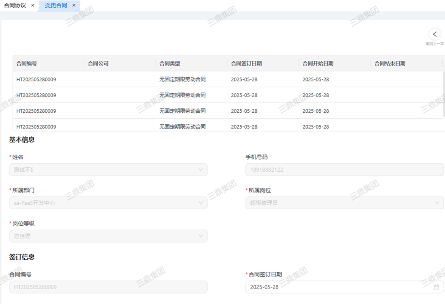Screen dimensions: 445x304
Task: Click the 合同公司 column header
Action: pyautogui.click(x=98, y=64)
